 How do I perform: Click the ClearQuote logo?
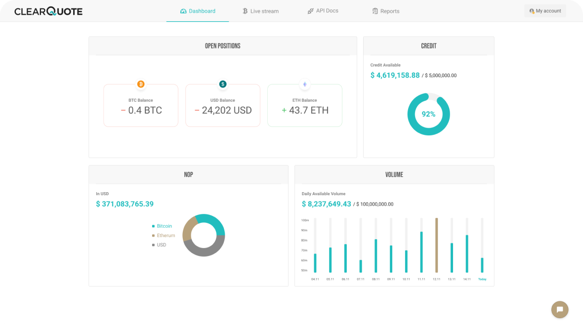[x=48, y=11]
